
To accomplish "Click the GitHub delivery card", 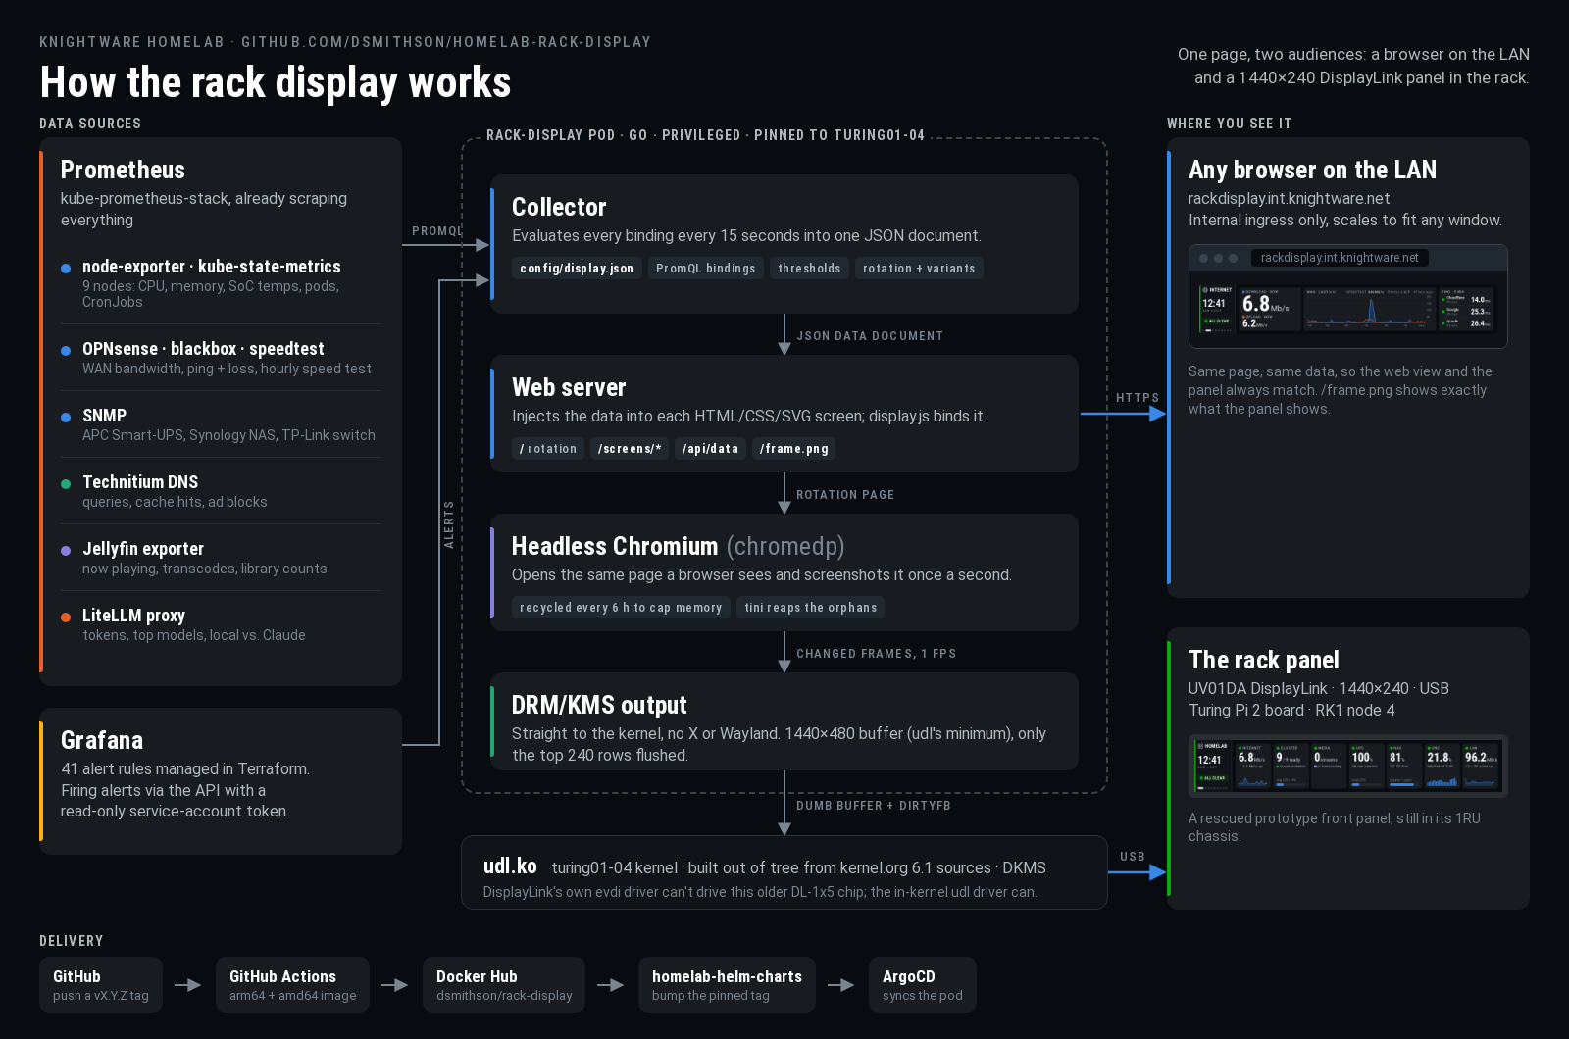I will pyautogui.click(x=101, y=984).
